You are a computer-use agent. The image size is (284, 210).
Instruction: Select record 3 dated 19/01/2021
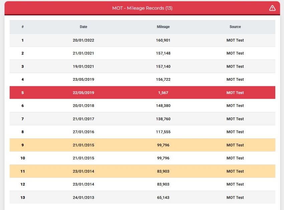[x=142, y=66]
